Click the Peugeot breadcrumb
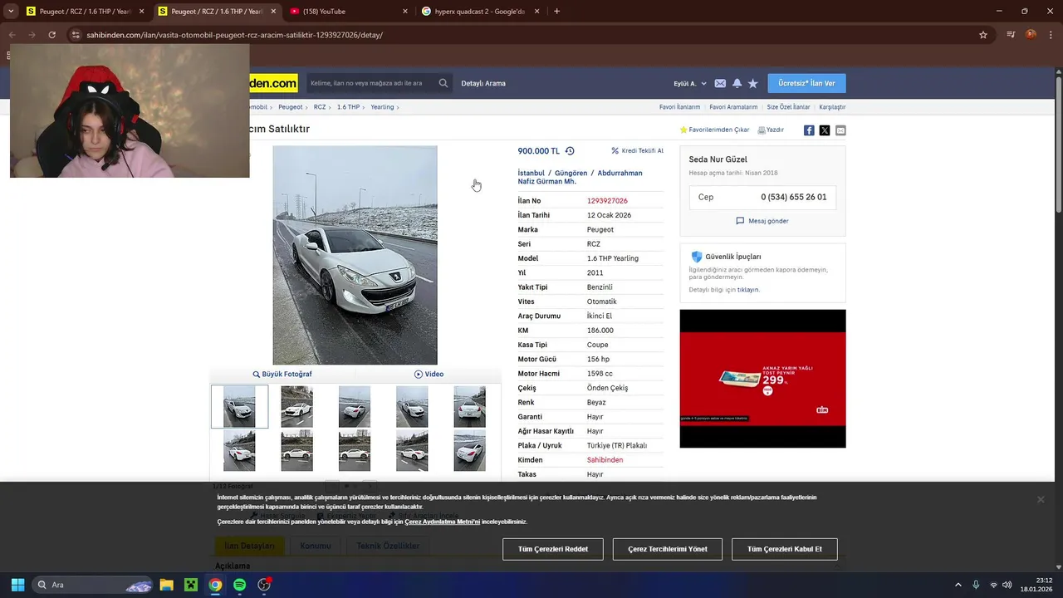1063x598 pixels. (291, 107)
